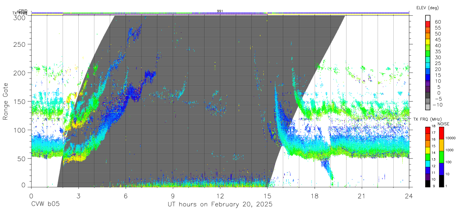Click the 'CPID' label at top left
The height and width of the screenshot is (212, 460).
coord(23,11)
